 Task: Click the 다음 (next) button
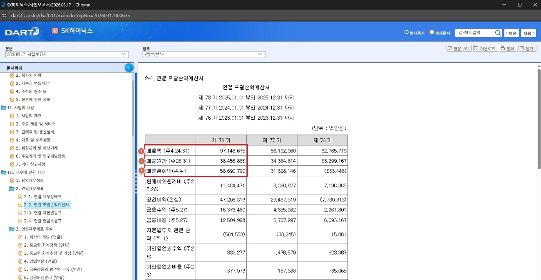528,32
